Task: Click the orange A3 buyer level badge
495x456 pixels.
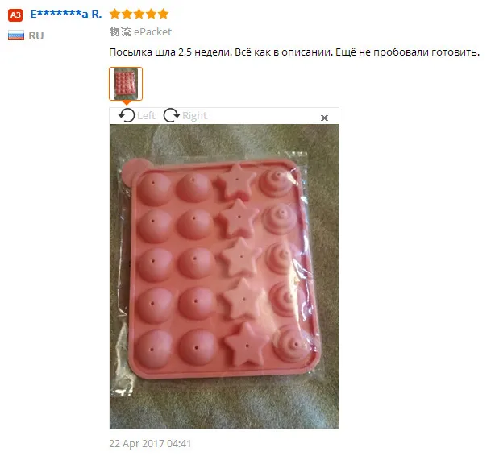Action: tap(15, 15)
